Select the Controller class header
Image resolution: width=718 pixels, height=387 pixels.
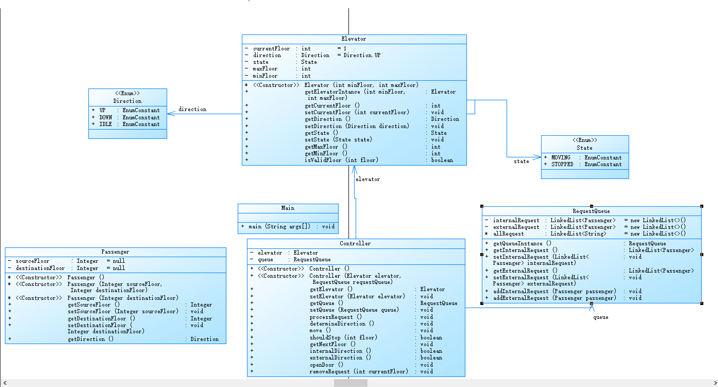tap(355, 244)
